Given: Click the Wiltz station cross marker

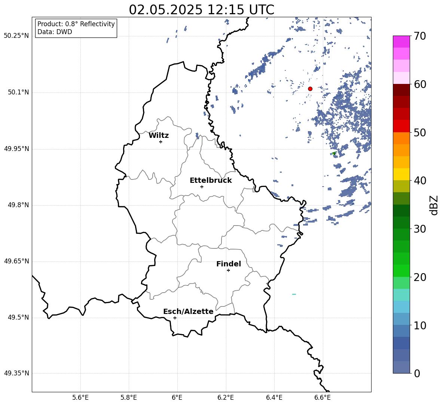Looking at the screenshot, I should [161, 142].
